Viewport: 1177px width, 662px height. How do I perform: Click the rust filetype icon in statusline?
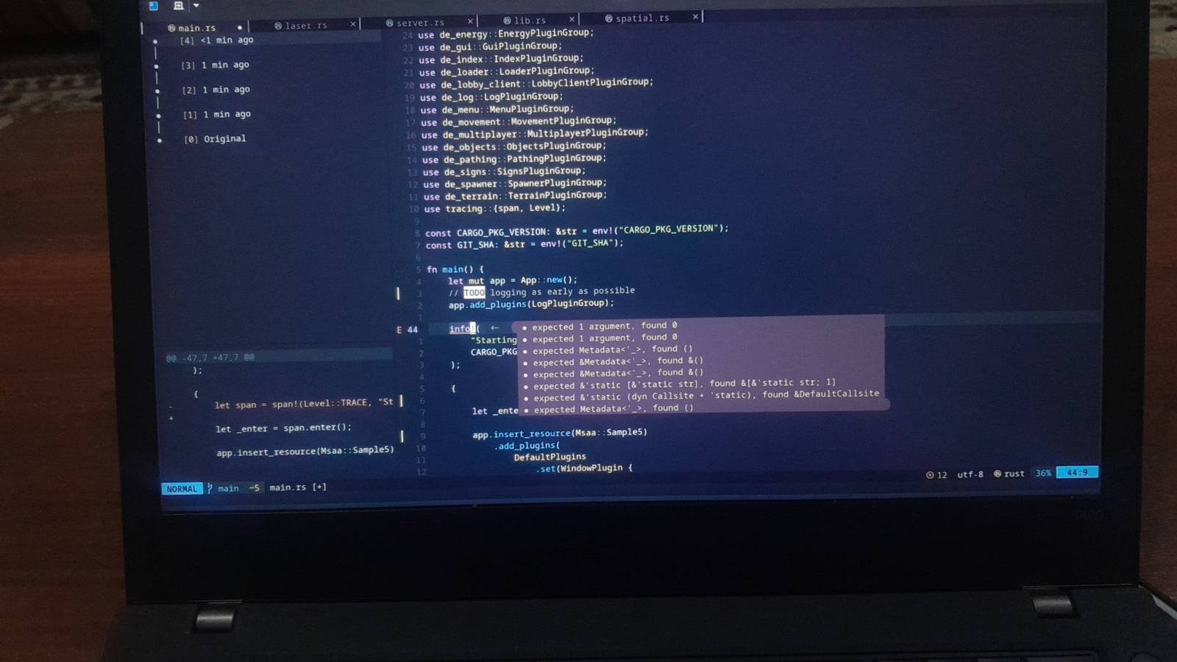[998, 474]
